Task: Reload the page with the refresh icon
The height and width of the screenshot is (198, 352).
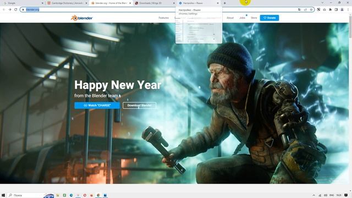Action: pyautogui.click(x=16, y=9)
